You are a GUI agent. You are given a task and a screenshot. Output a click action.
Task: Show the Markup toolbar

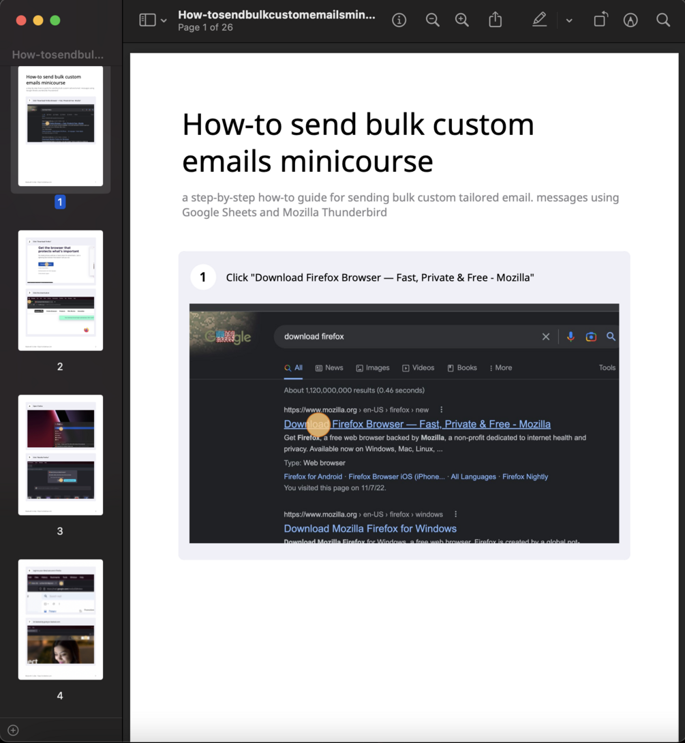pos(630,20)
